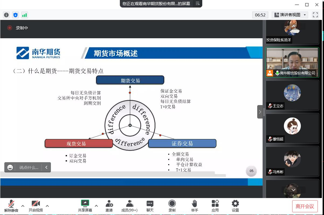Open the 演讲者视图 view dropdown
This screenshot has width=324, height=215.
(290, 15)
